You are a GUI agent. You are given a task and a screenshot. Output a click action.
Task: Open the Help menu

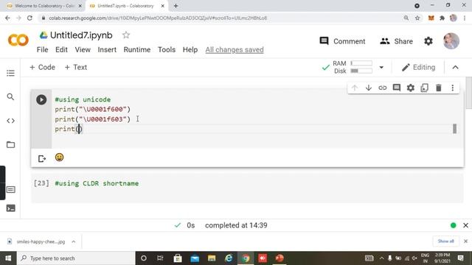tap(190, 49)
